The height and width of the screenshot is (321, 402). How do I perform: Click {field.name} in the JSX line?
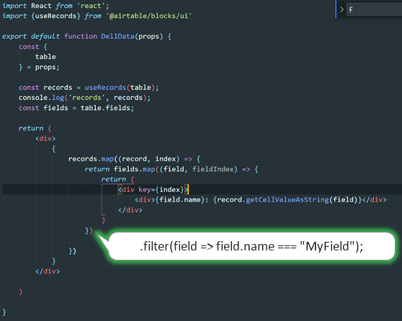coord(180,199)
